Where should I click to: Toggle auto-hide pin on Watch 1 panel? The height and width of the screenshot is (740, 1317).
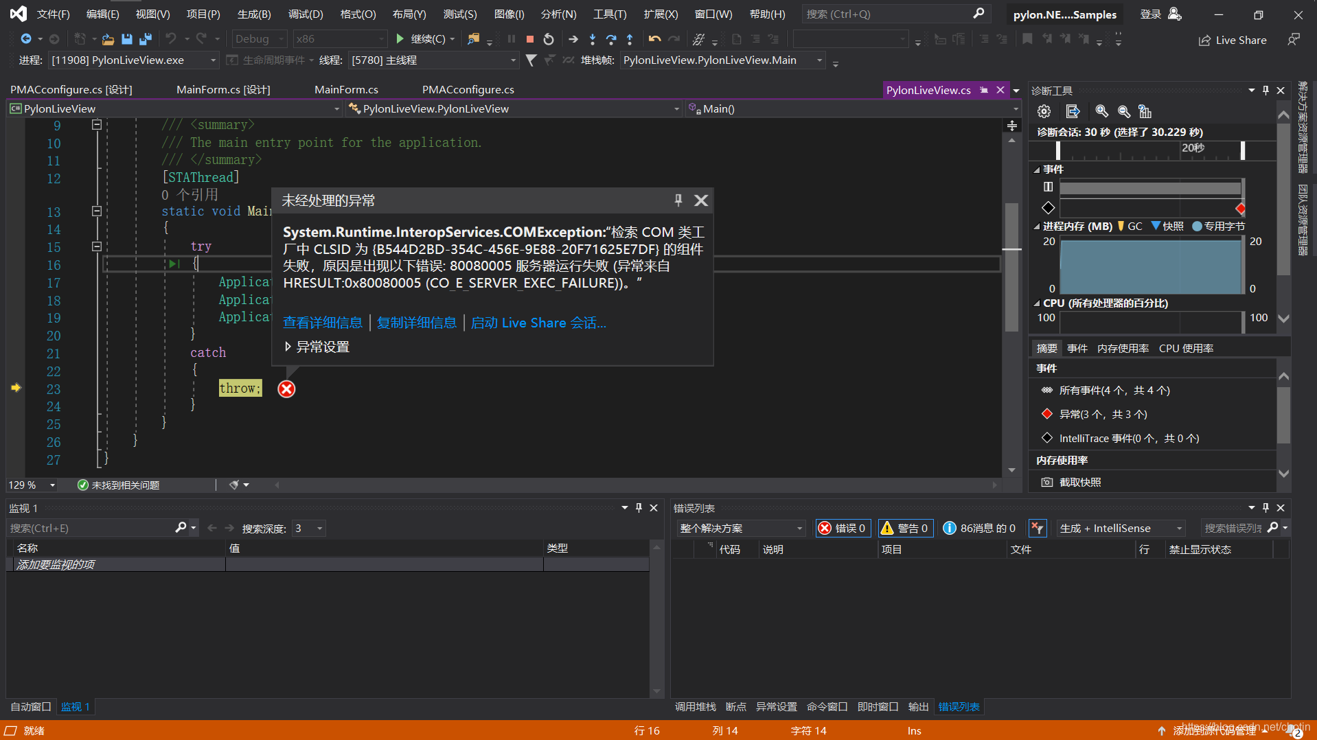click(639, 508)
